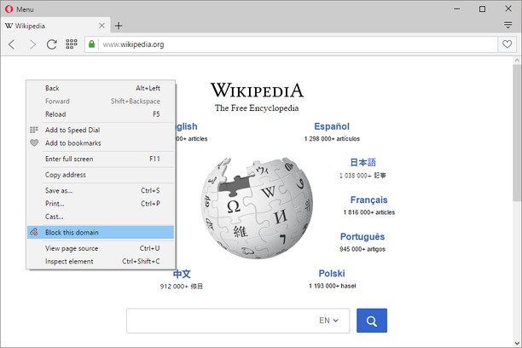The image size is (522, 348).
Task: Click the green padlock security icon
Action: click(92, 43)
